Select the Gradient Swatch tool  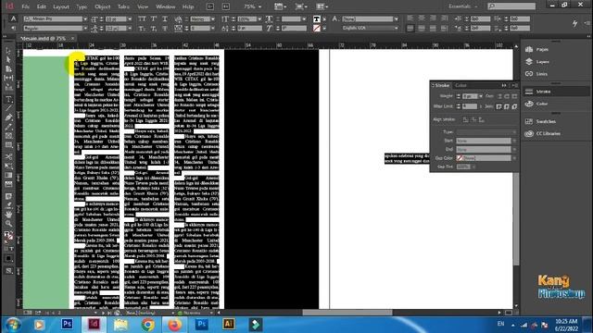click(x=8, y=175)
